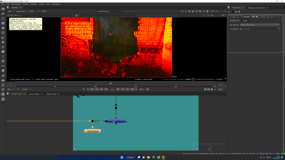This screenshot has width=285, height=160.
Task: Open the Channel nodes menu
Action: (x=3, y=23)
